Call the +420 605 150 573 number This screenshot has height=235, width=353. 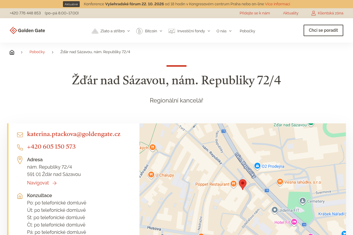click(51, 147)
